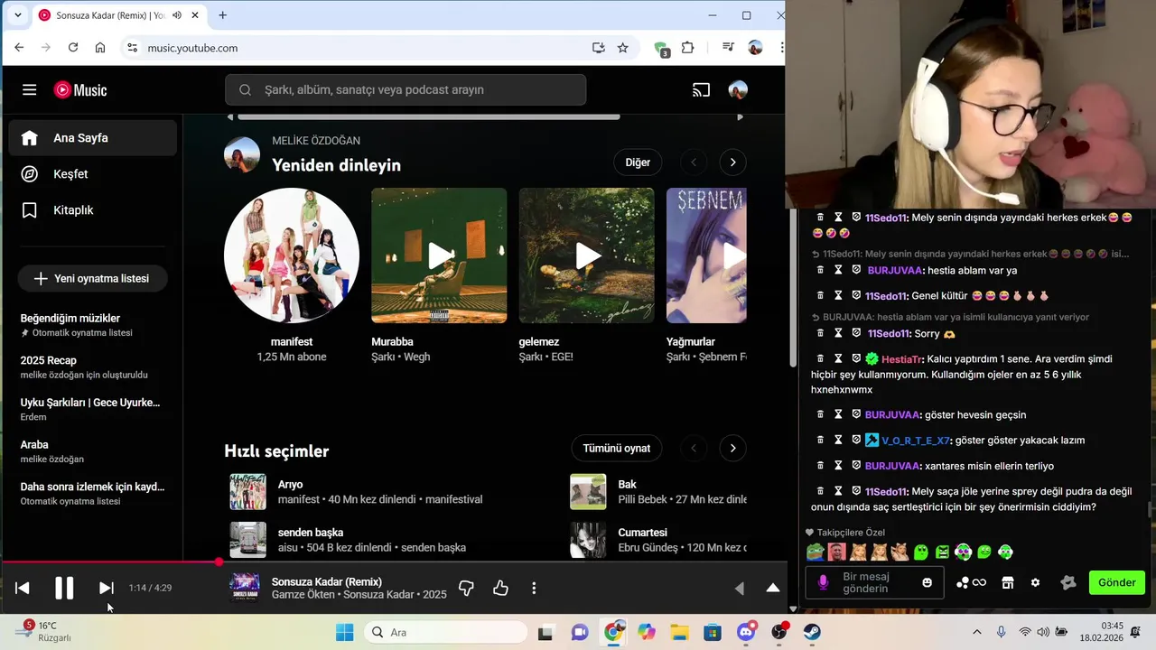Open chat settings gear icon
1156x650 pixels.
point(1035,582)
